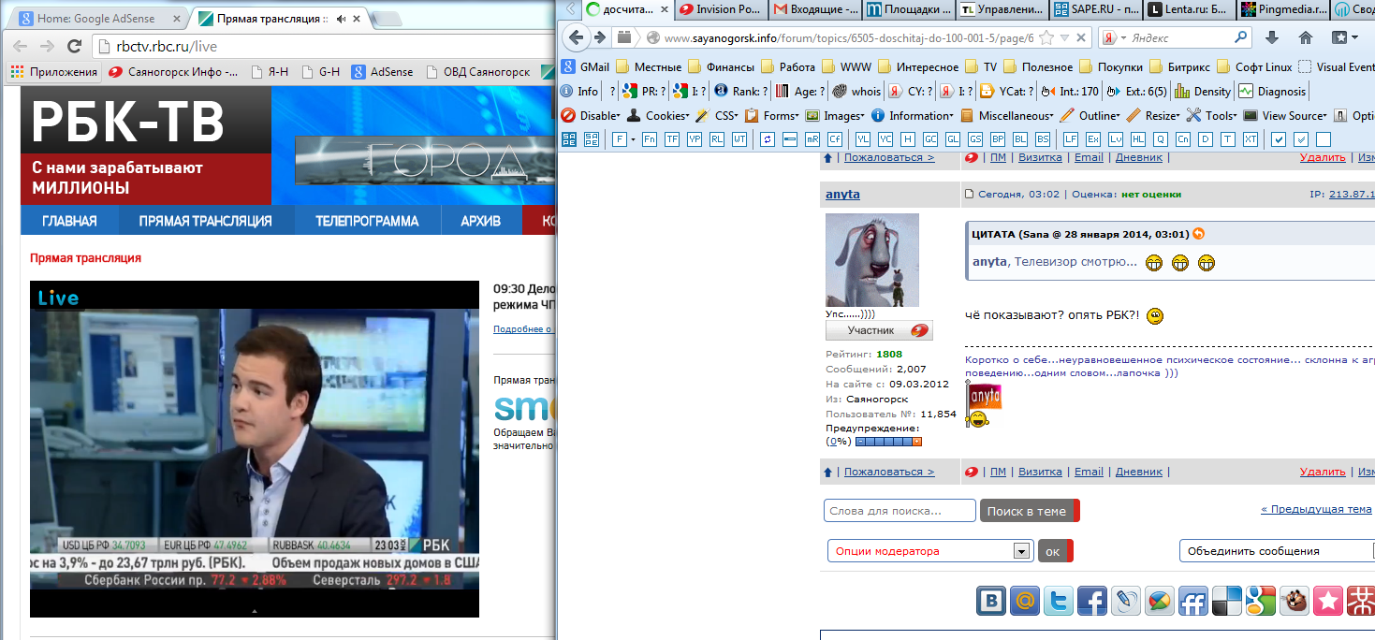Open the 'Предыдущая тема' link
This screenshot has width=1375, height=640.
coord(1316,509)
